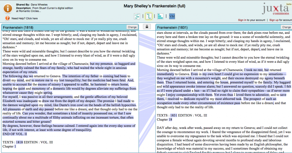This screenshot has width=292, height=153.
Task: Click highlighted chapter number '18' in 1831 panel
Action: (x=171, y=120)
